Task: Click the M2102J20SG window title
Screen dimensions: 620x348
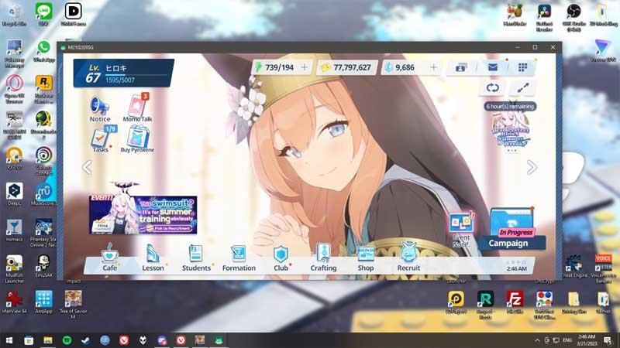Action: [81, 47]
